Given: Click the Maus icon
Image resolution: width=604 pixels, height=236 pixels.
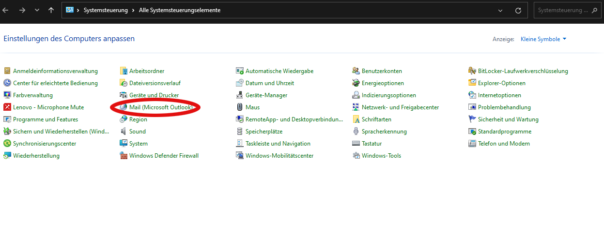Looking at the screenshot, I should pos(240,107).
